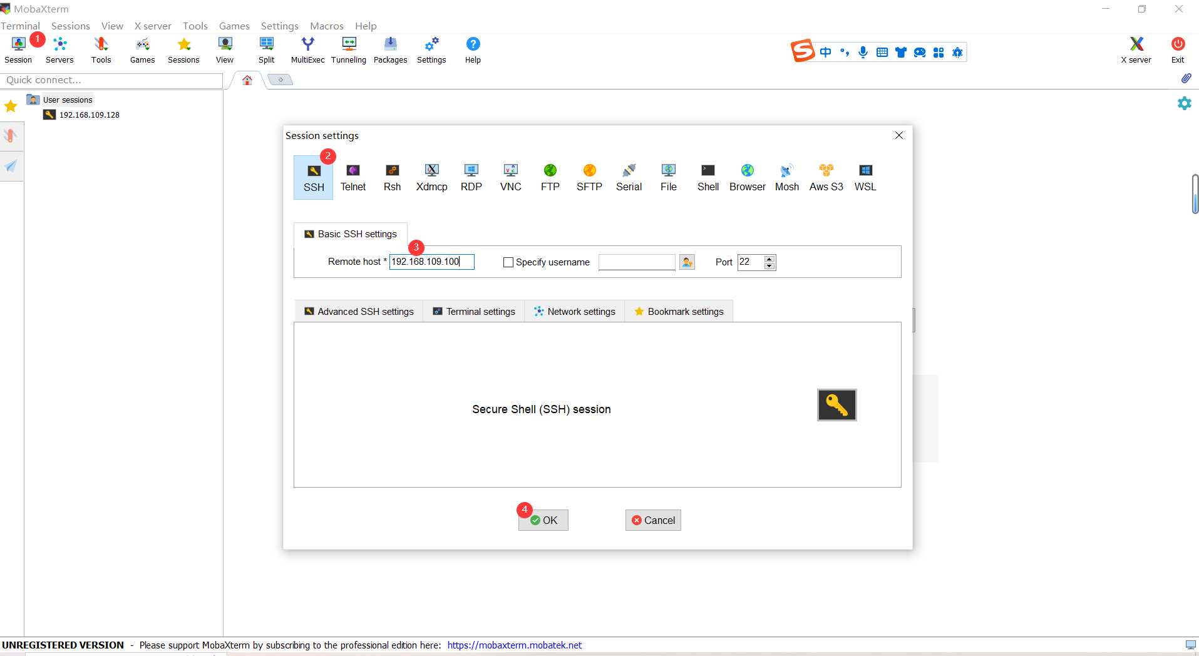Select the FTP session type
This screenshot has height=656, width=1199.
pyautogui.click(x=550, y=178)
